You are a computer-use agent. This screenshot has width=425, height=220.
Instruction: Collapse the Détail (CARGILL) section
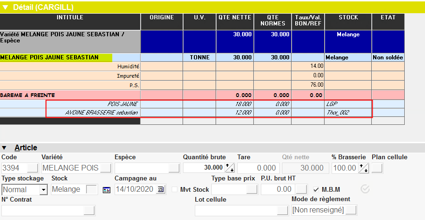[x=6, y=7]
